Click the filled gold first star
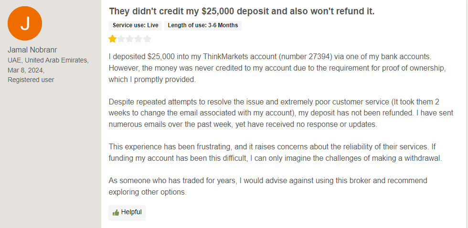Screen dimensions: 468x228 point(113,39)
